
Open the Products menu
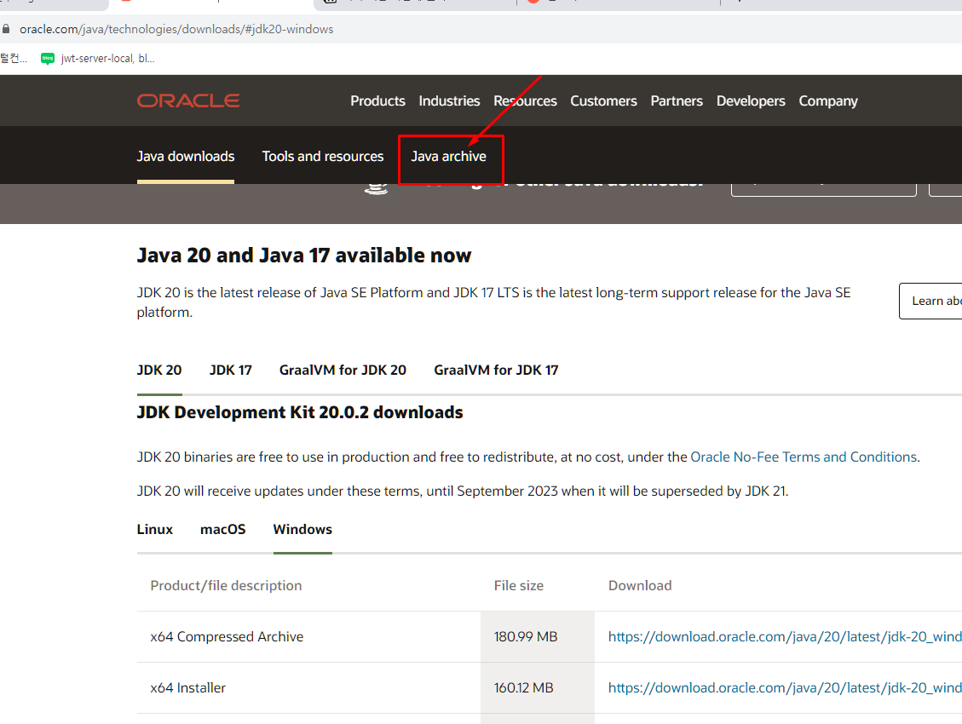pos(378,101)
